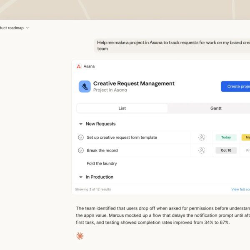Screen dimensions: 250x250
Task: Click the Oct 10 due date tag
Action: pos(226,150)
